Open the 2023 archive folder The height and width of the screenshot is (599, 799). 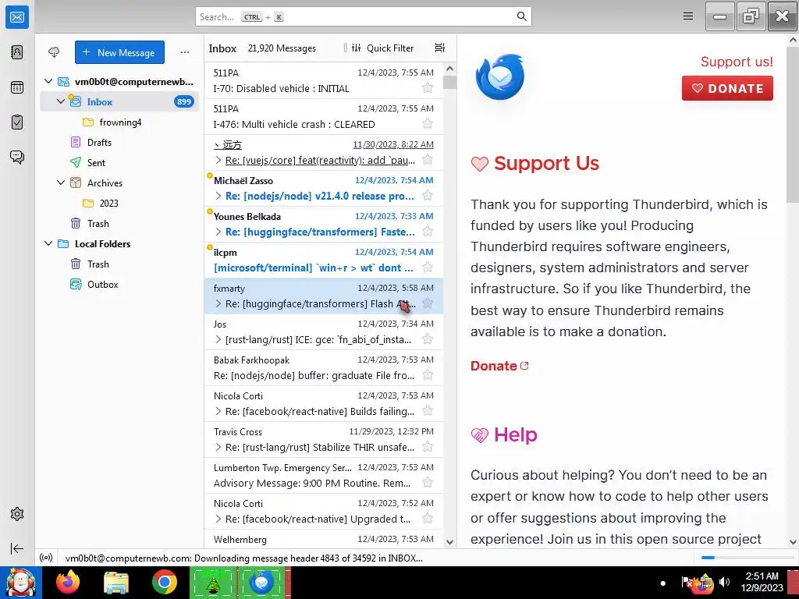(108, 204)
